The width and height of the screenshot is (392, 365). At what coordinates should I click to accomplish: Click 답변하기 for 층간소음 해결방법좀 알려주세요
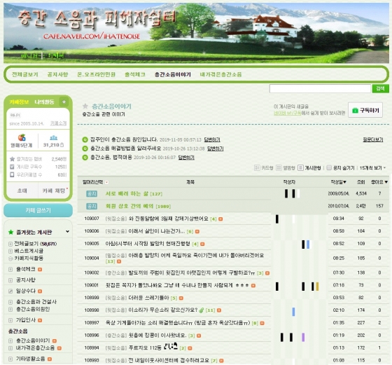pos(216,149)
